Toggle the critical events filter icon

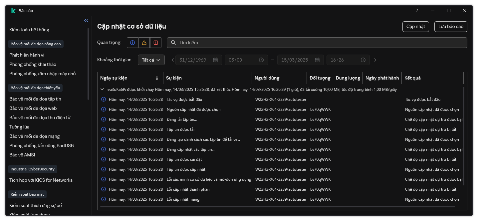click(x=156, y=43)
